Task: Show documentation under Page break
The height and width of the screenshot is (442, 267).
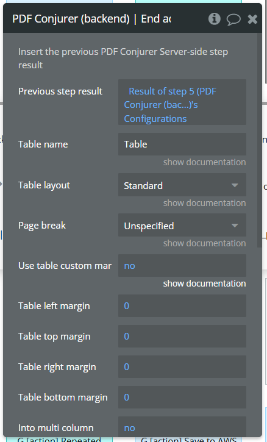Action: [204, 243]
